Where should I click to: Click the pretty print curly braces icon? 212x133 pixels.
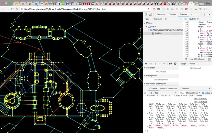[186, 59]
